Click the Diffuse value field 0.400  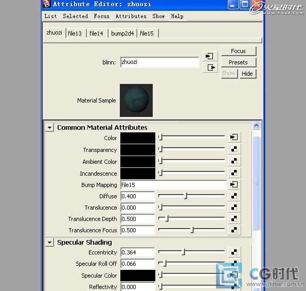pyautogui.click(x=138, y=196)
